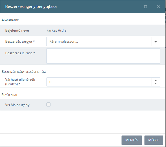
Task: Open the Beszerzés tárgya dropdown arrow
Action: tap(156, 41)
